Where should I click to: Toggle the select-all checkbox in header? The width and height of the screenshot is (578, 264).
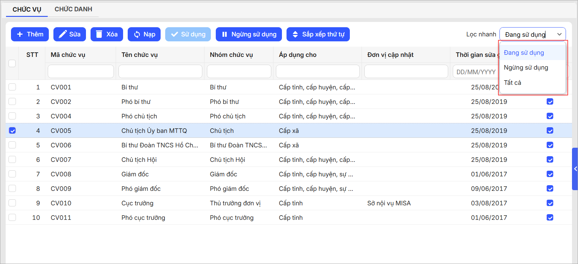[x=12, y=63]
